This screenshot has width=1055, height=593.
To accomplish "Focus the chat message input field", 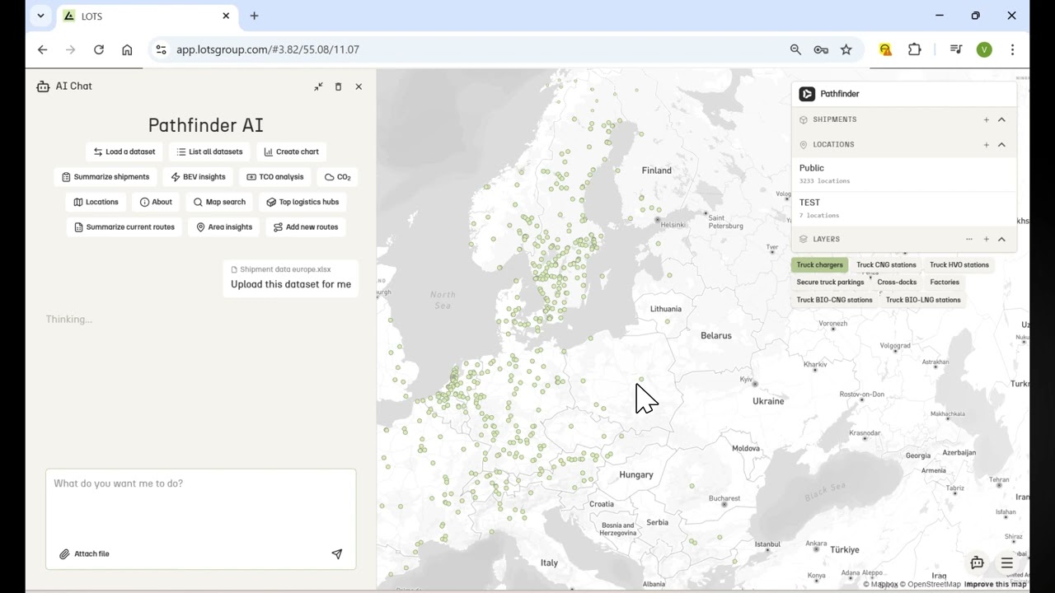I will click(201, 504).
